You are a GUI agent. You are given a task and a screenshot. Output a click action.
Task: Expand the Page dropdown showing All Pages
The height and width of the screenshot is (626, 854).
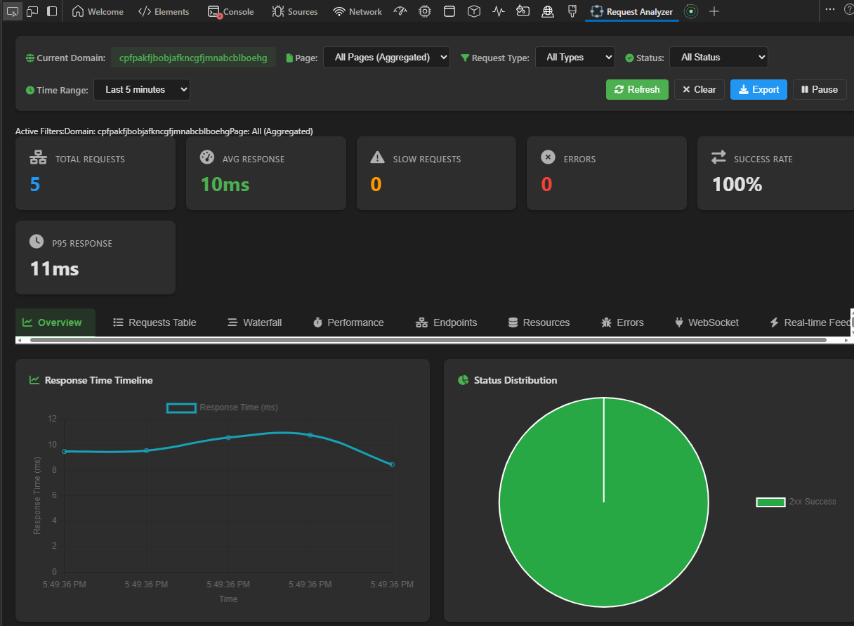coord(386,58)
